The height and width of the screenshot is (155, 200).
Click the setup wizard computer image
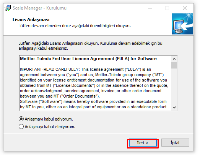point(182,24)
